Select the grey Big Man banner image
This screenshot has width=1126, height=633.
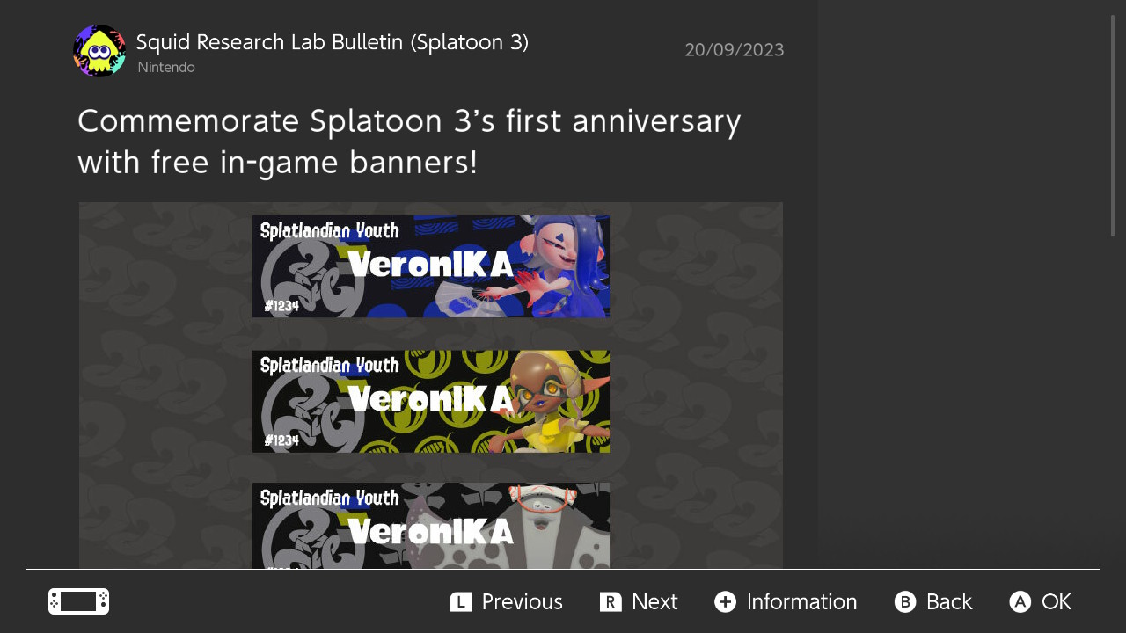point(431,525)
